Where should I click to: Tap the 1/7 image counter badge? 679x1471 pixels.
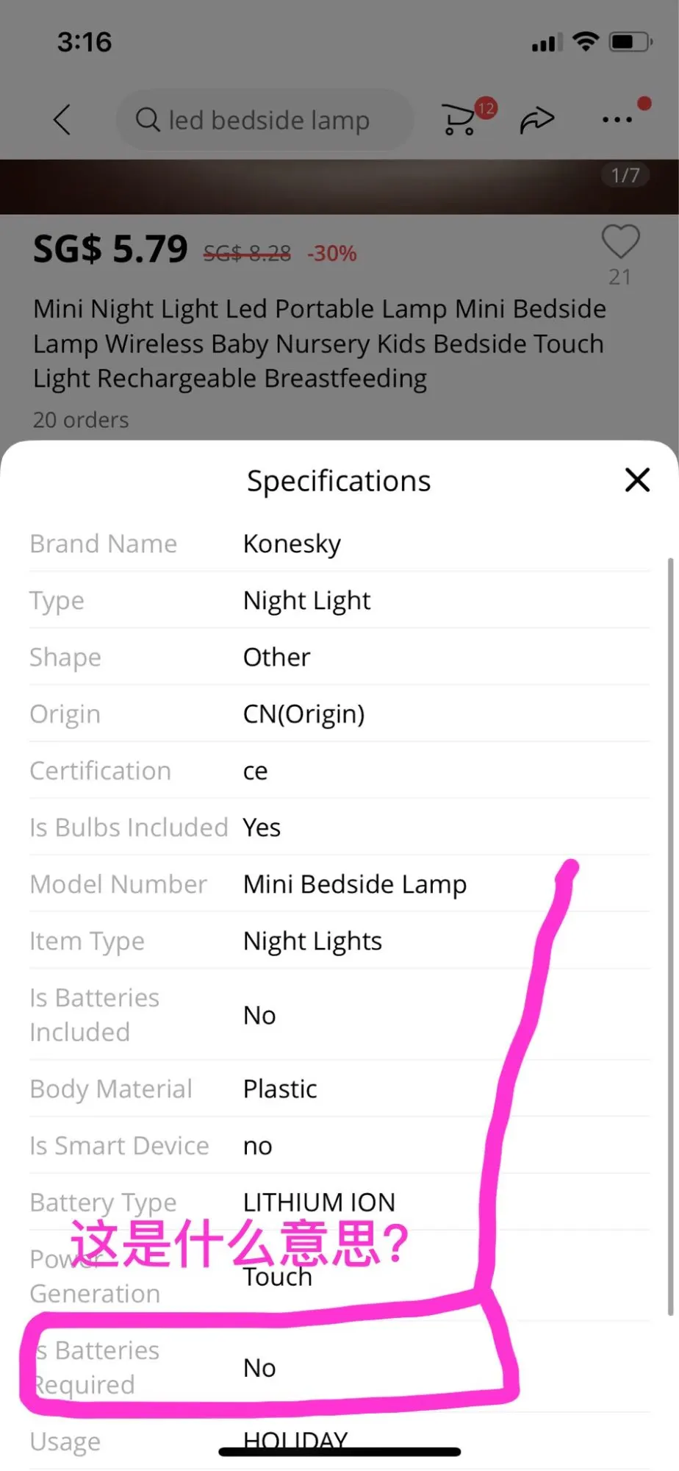coord(625,175)
